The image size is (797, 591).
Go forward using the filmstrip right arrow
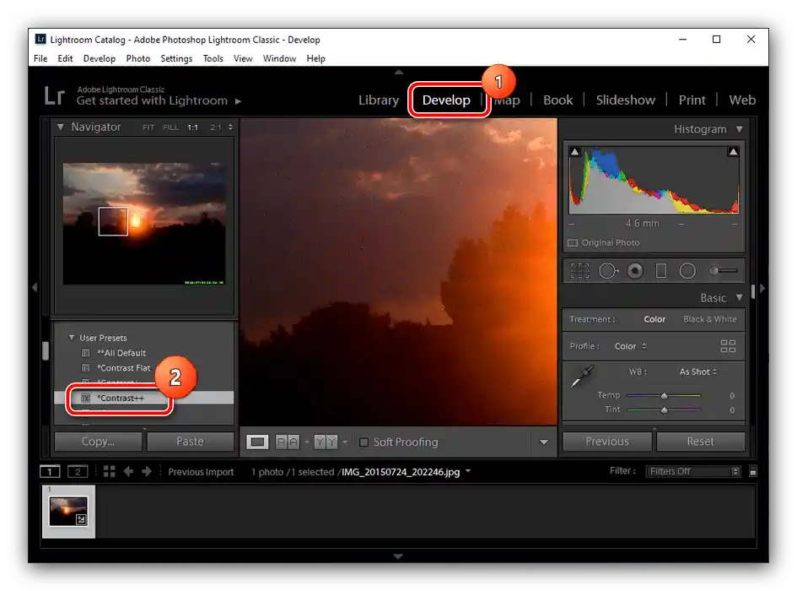147,471
